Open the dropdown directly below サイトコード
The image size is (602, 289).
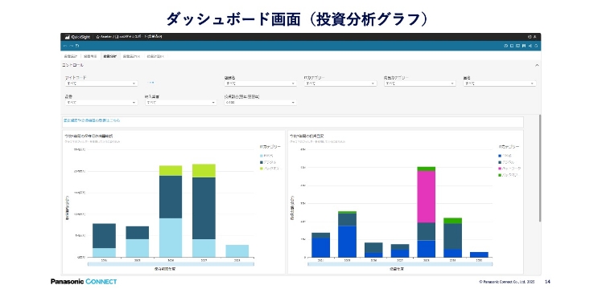[x=101, y=103]
